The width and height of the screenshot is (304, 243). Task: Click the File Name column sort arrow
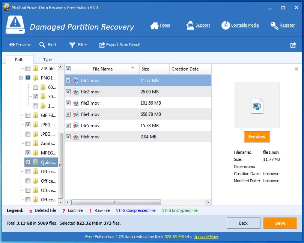132,67
